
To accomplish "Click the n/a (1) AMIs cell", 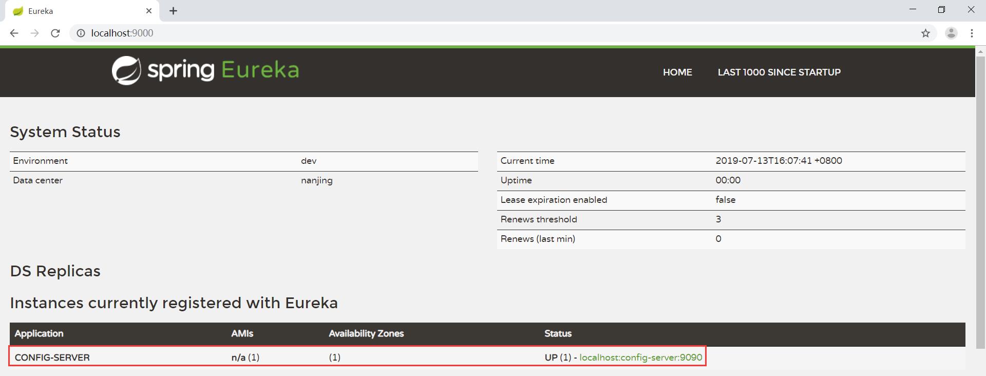I will (245, 358).
